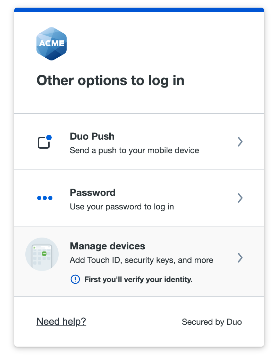Image resolution: width=278 pixels, height=356 pixels.
Task: Click the Secured by Duo branding
Action: (212, 322)
